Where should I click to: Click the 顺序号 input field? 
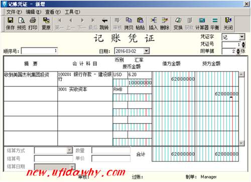point(40,51)
